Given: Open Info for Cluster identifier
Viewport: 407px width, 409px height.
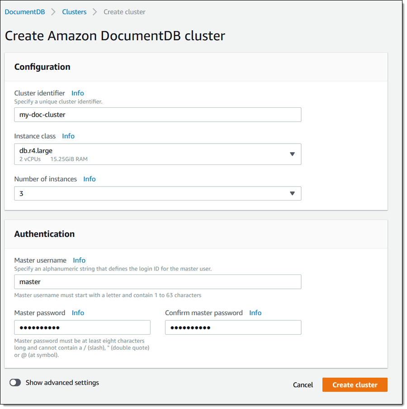Looking at the screenshot, I should [77, 93].
